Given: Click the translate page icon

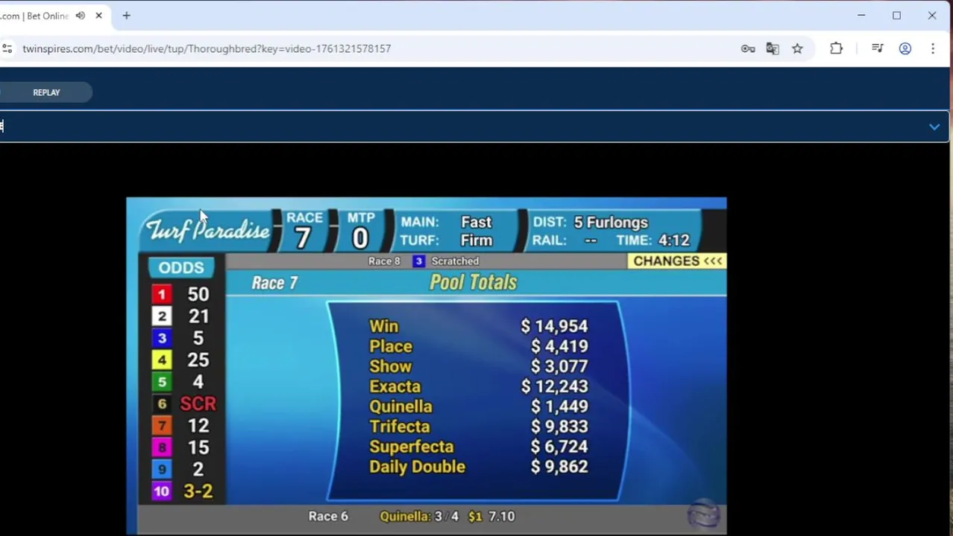Looking at the screenshot, I should click(773, 48).
